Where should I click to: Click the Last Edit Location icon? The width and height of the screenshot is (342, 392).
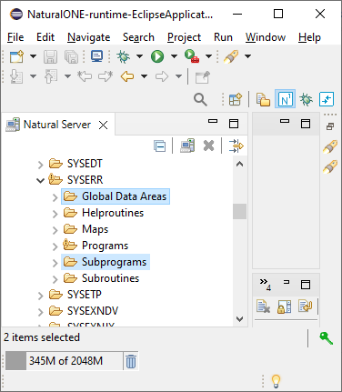(x=85, y=76)
